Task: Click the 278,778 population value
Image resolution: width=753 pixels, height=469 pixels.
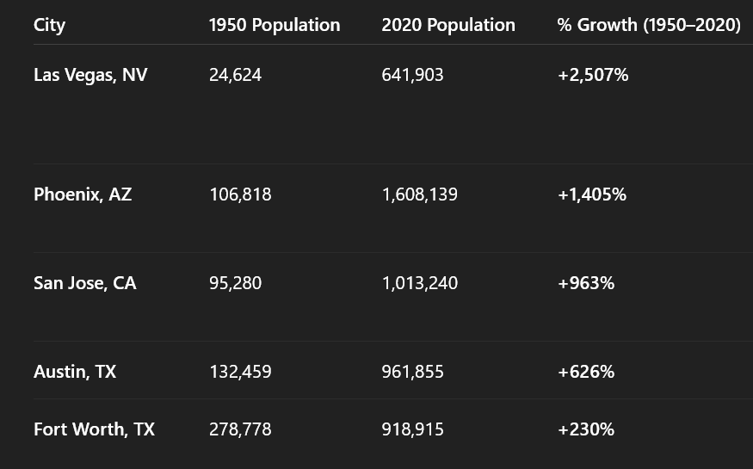Action: (240, 429)
